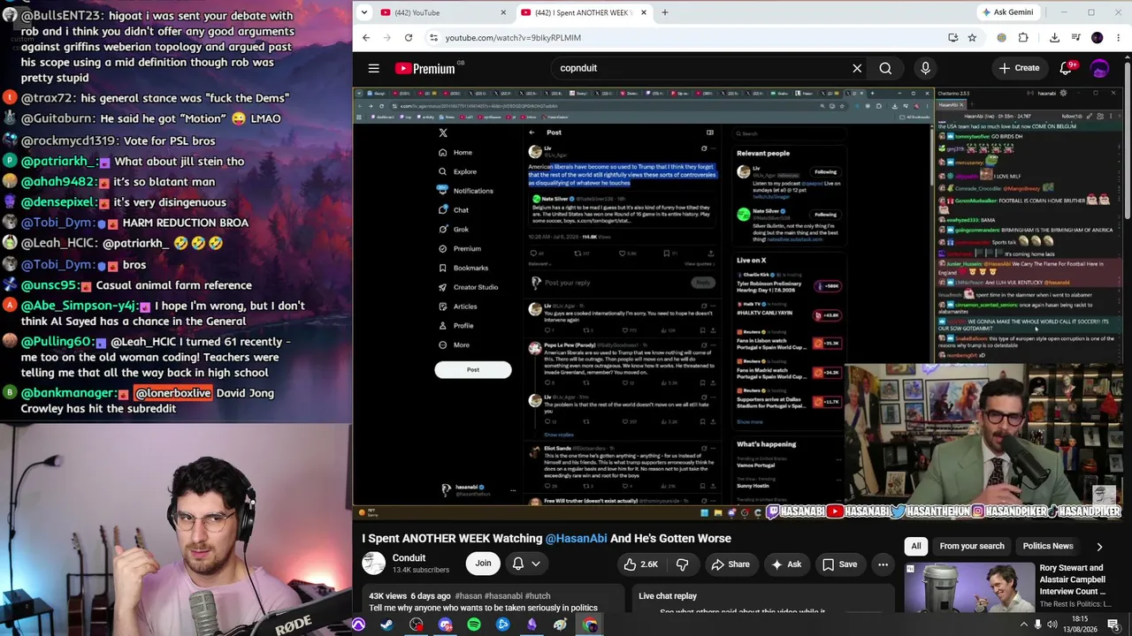Open the Create menu
Viewport: 1132px width, 636px height.
[1019, 68]
